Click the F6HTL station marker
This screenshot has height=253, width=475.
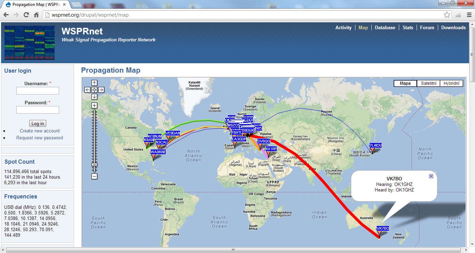click(237, 132)
